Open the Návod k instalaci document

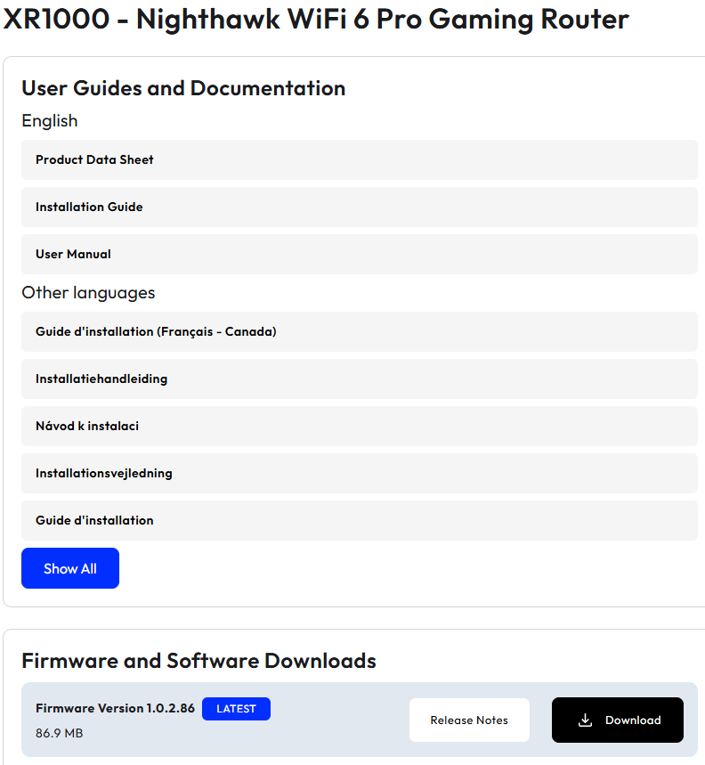pyautogui.click(x=360, y=426)
